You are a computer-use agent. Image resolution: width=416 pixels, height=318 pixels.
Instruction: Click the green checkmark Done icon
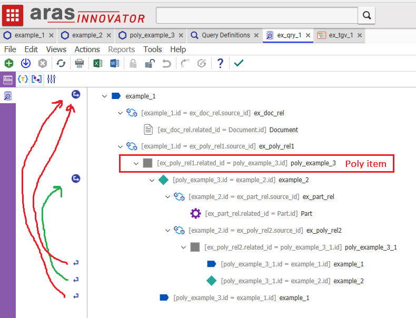coord(239,63)
